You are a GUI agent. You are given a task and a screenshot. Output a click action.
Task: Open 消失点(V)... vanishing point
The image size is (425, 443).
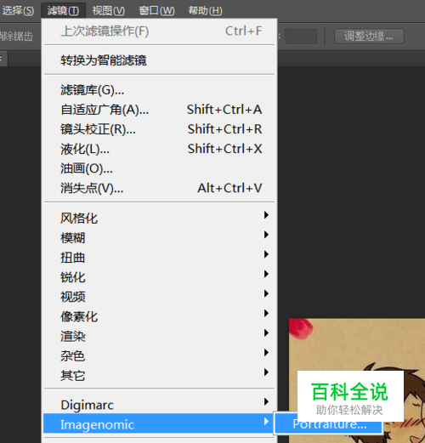pyautogui.click(x=159, y=188)
